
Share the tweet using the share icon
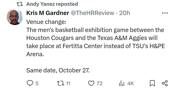point(165,83)
